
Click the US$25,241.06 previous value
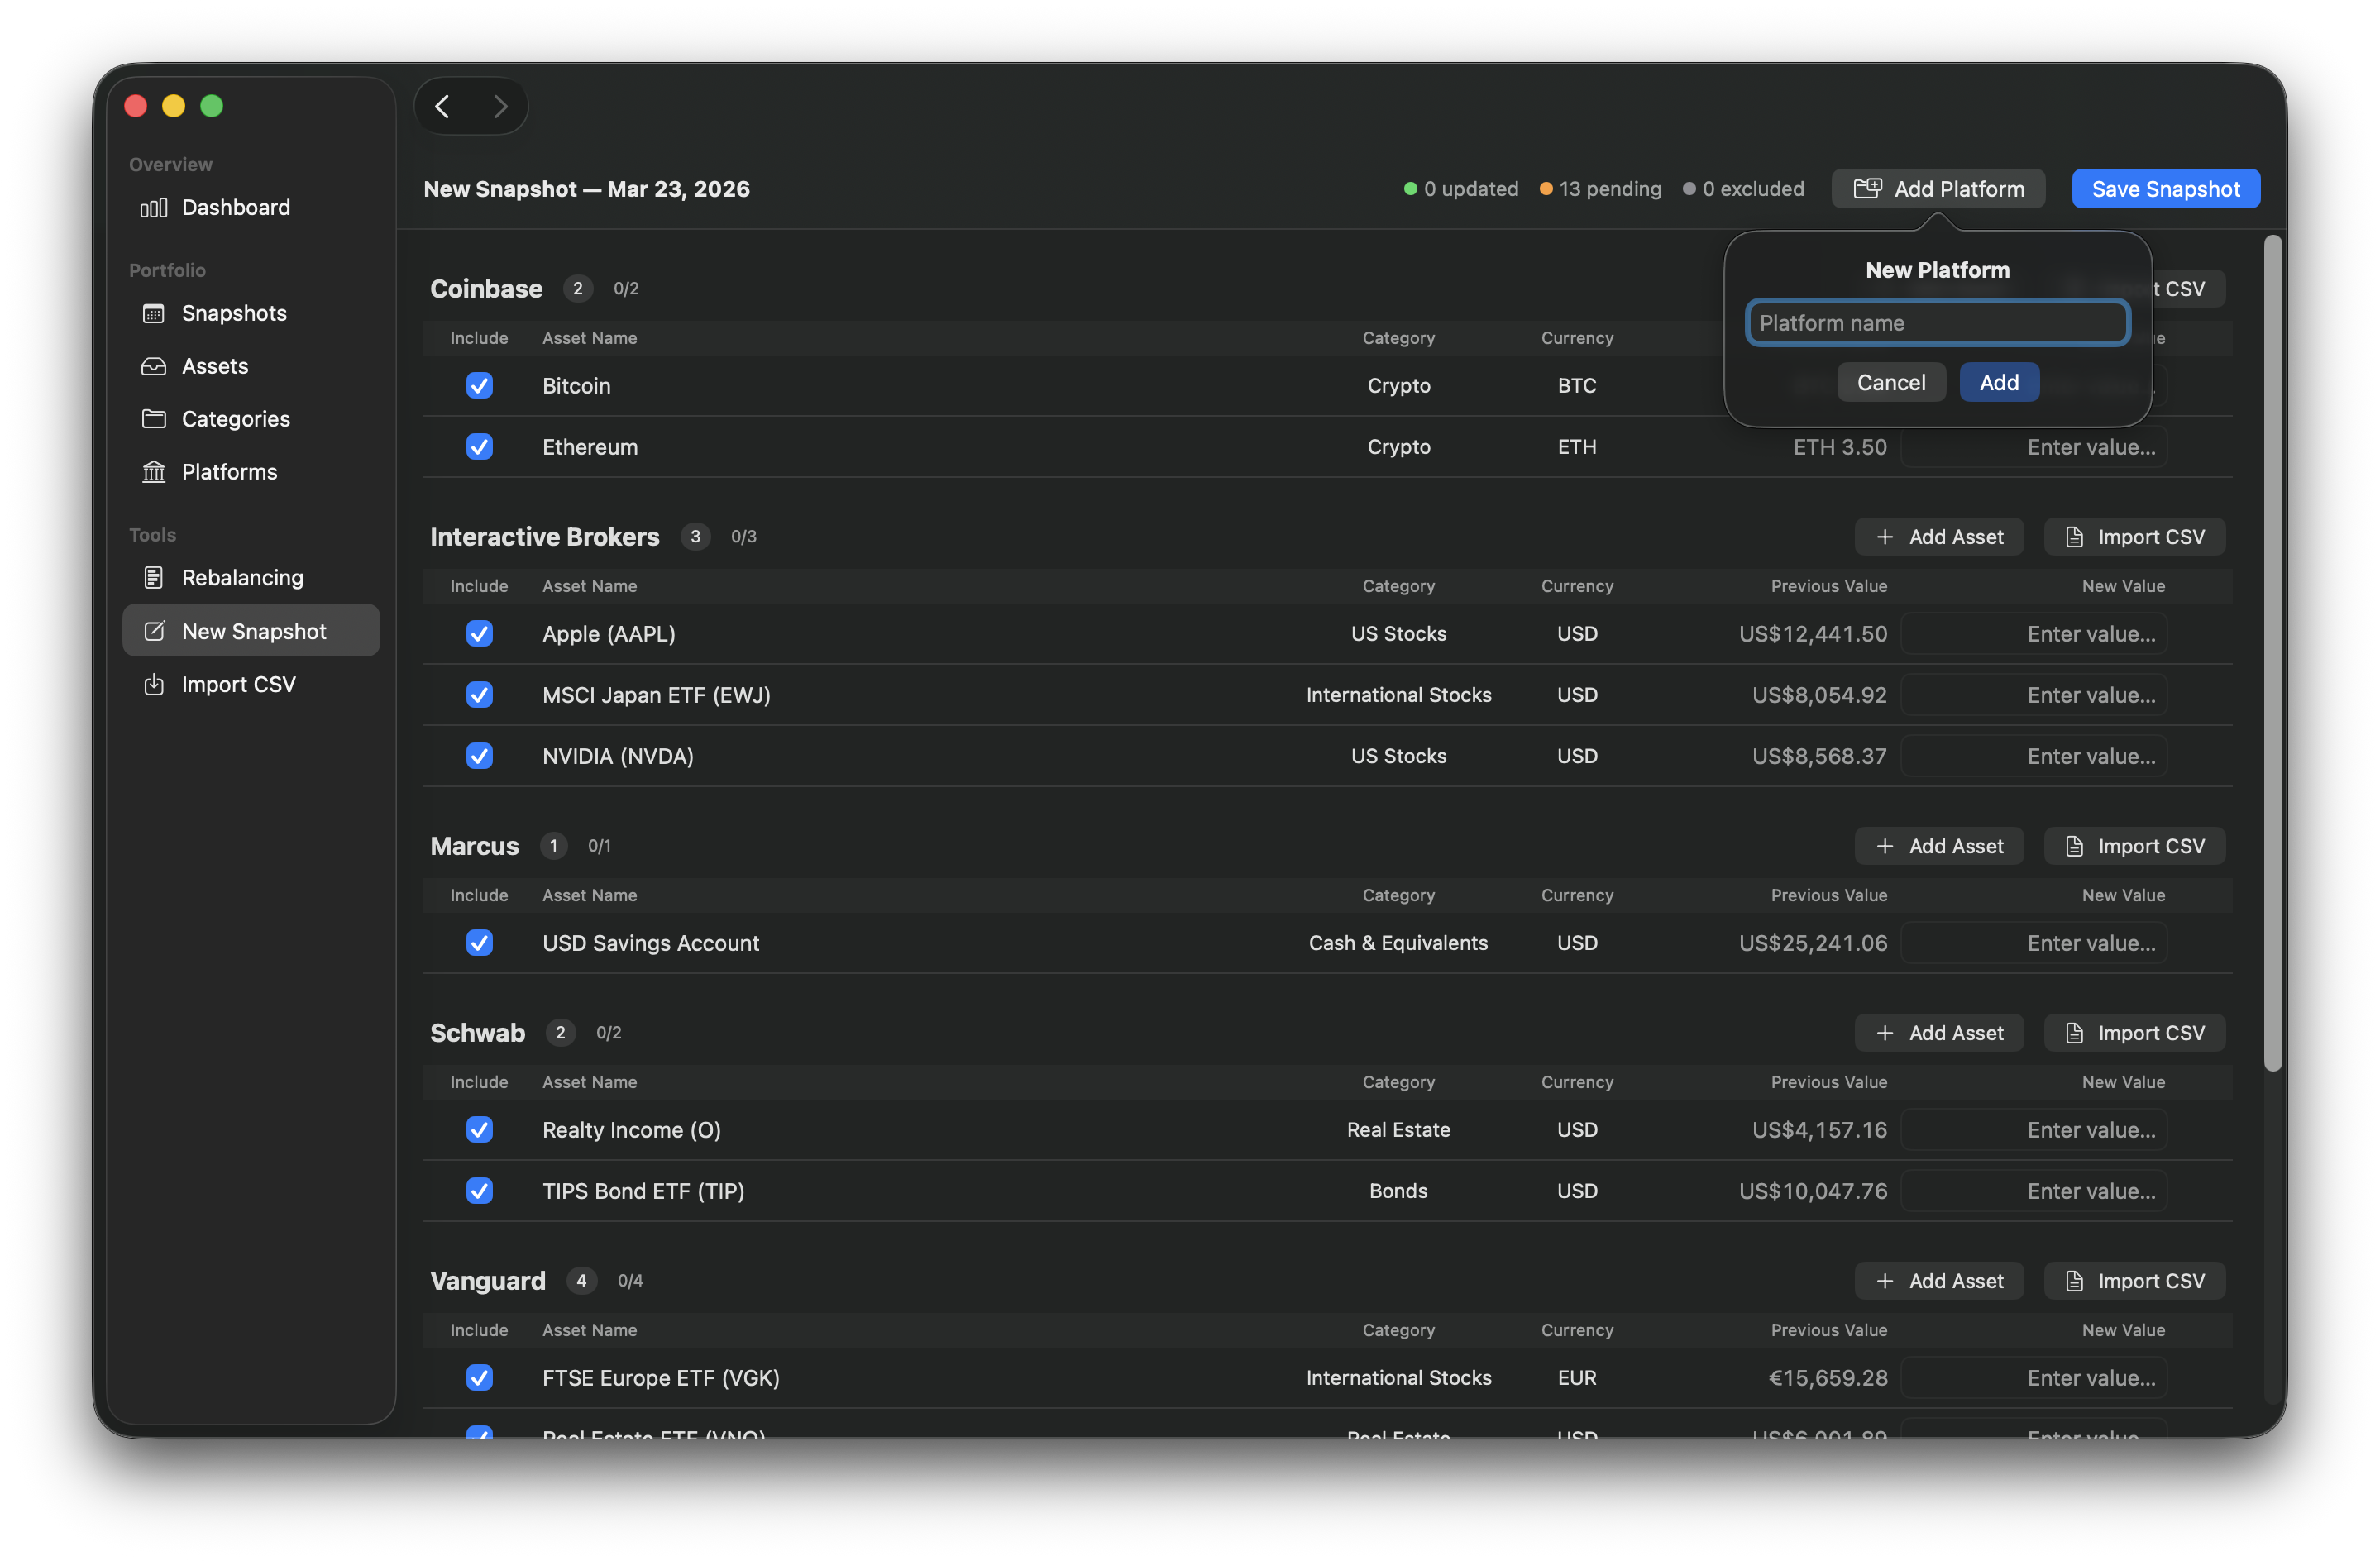coord(1813,943)
